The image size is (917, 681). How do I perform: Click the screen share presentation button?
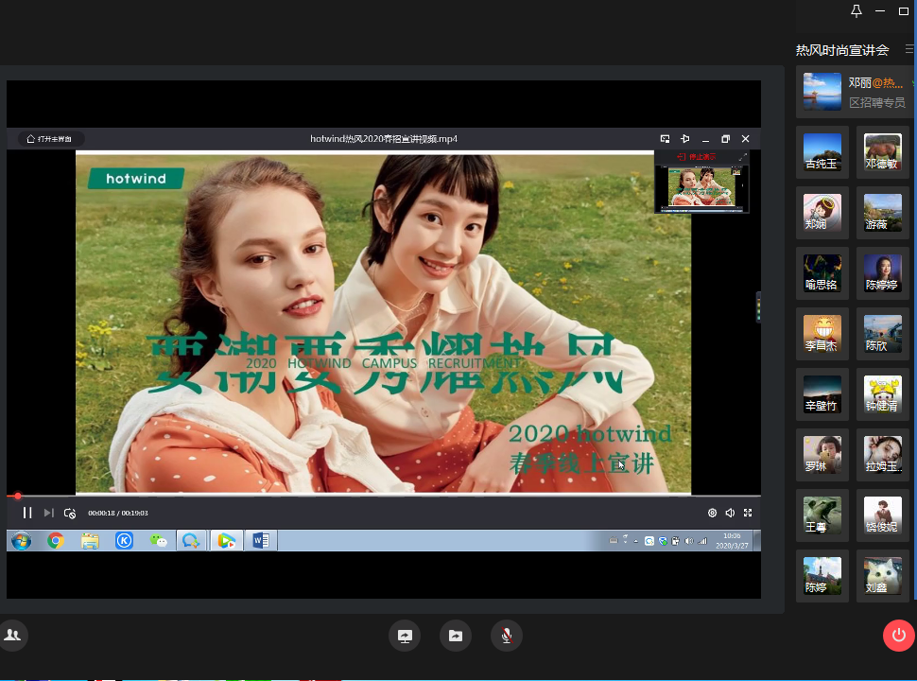(x=405, y=637)
